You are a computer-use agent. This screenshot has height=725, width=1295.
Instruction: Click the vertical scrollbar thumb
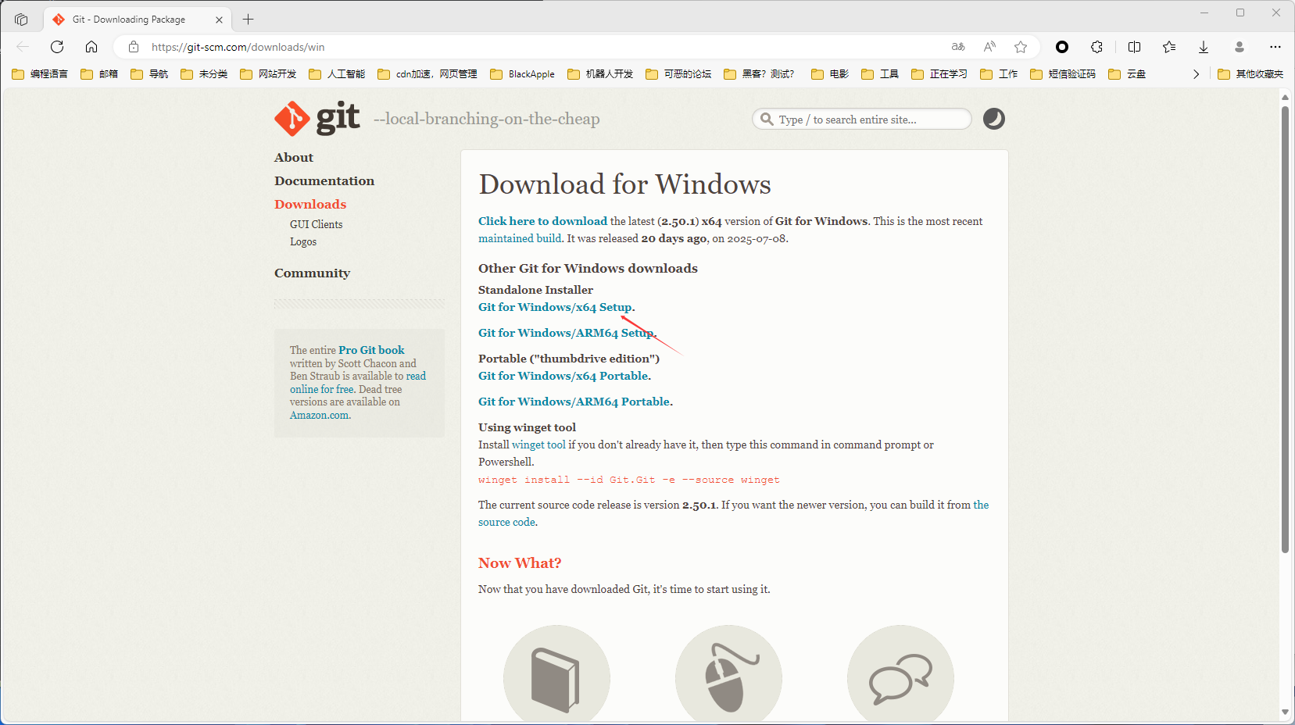coord(1285,328)
